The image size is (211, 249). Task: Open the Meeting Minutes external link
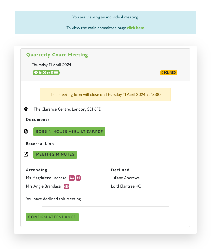click(55, 154)
